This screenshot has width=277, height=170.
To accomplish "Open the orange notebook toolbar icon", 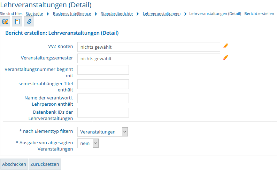I will tap(17, 22).
